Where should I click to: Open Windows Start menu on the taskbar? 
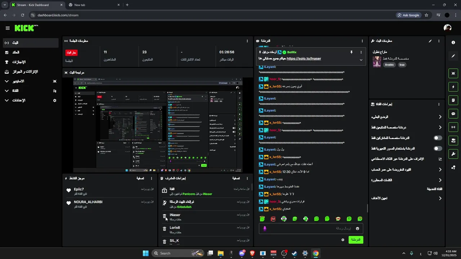click(x=146, y=253)
